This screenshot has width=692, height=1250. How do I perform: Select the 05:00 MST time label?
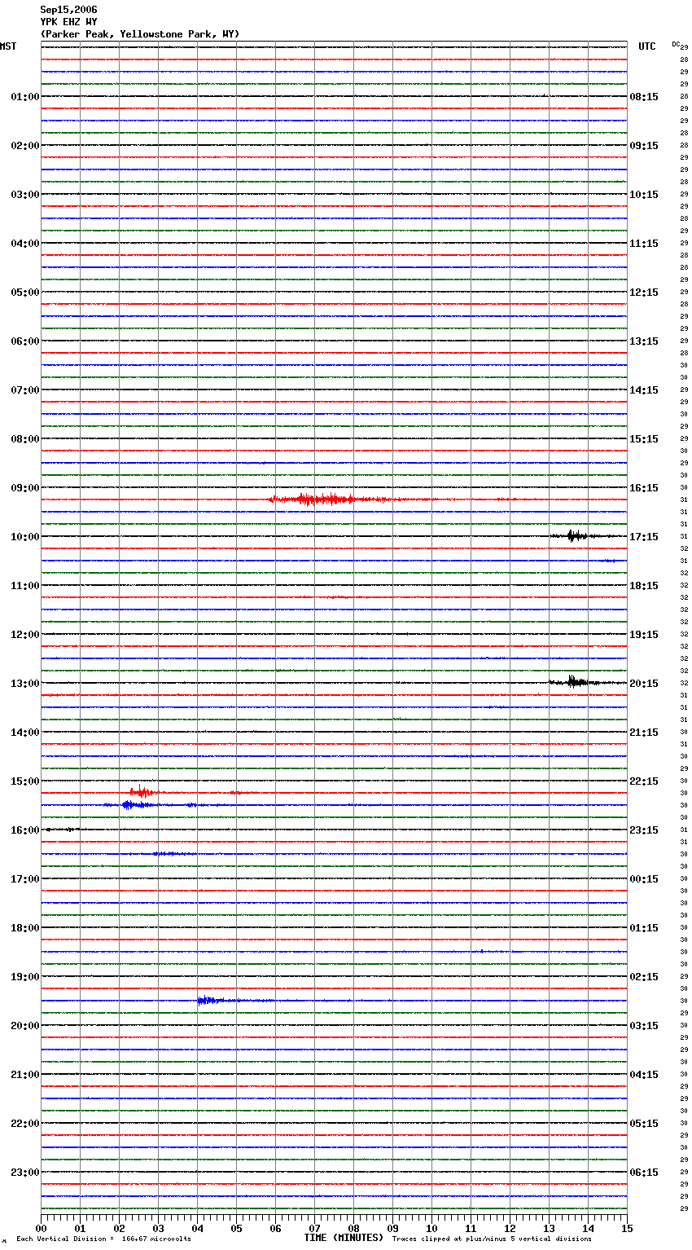[x=25, y=293]
